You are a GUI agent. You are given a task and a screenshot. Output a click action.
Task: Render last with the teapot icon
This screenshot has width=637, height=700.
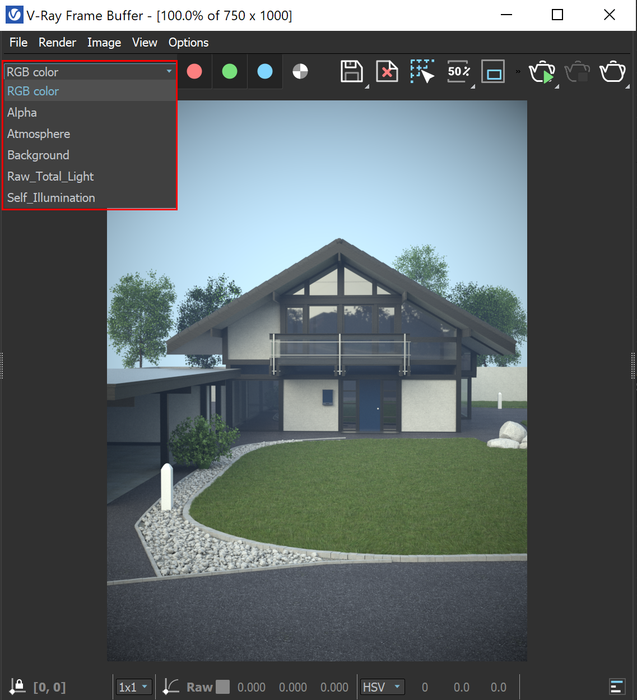[x=612, y=72]
